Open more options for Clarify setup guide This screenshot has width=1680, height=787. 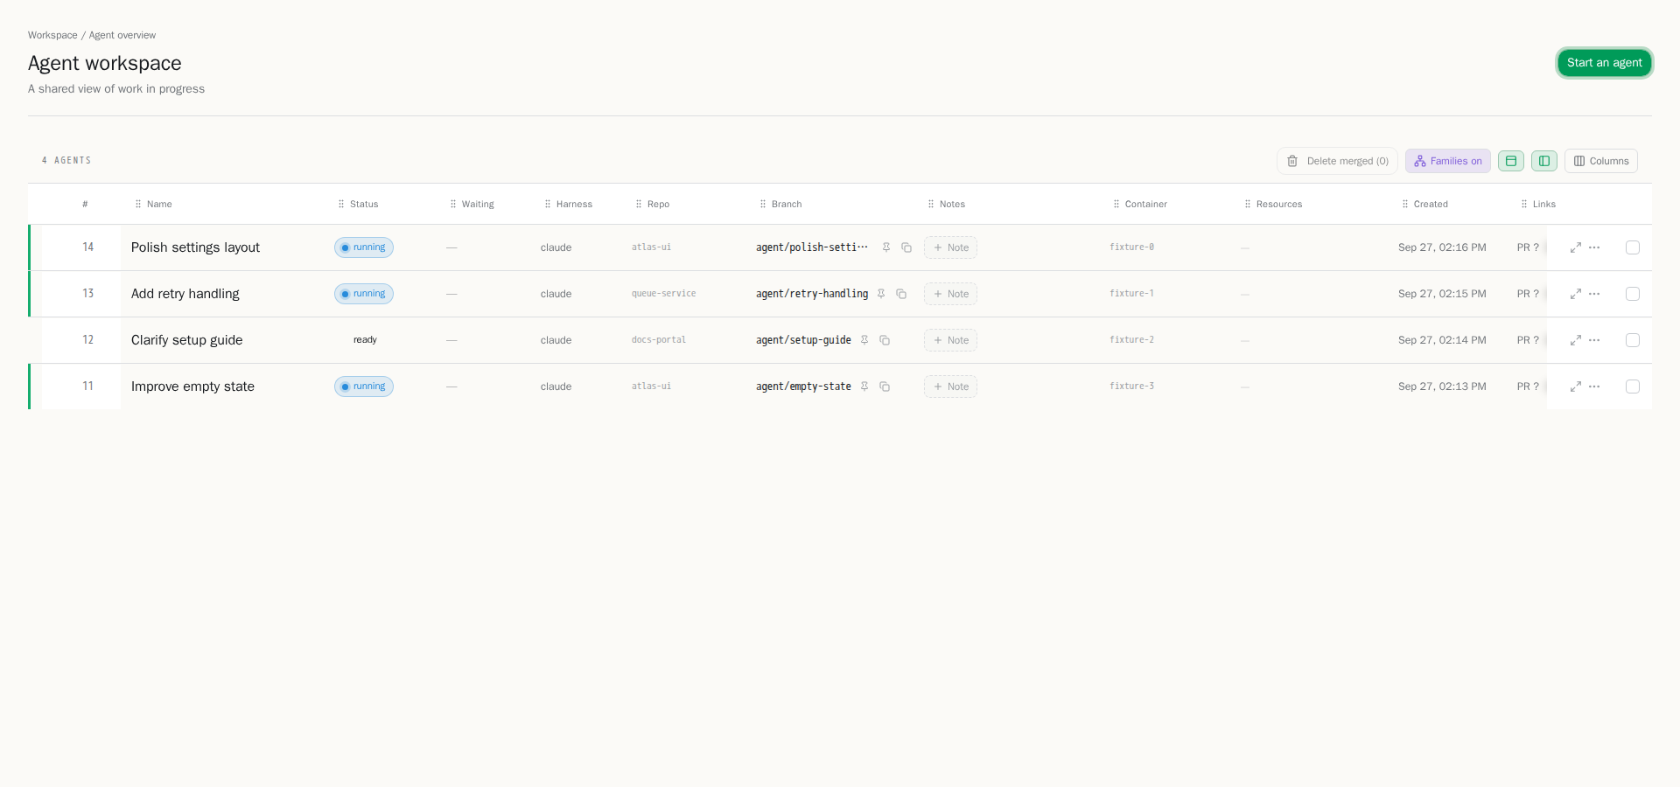coord(1594,340)
